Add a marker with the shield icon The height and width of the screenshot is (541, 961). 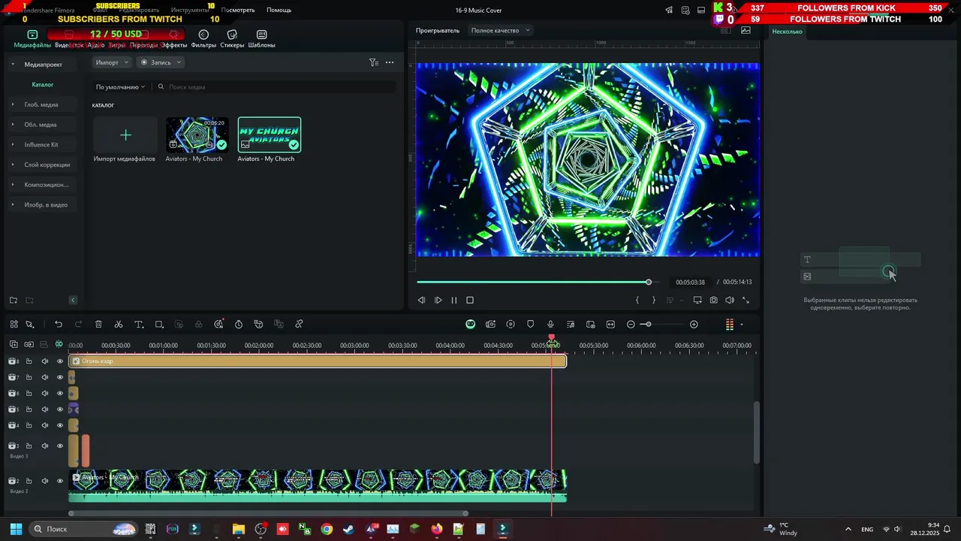(x=531, y=325)
